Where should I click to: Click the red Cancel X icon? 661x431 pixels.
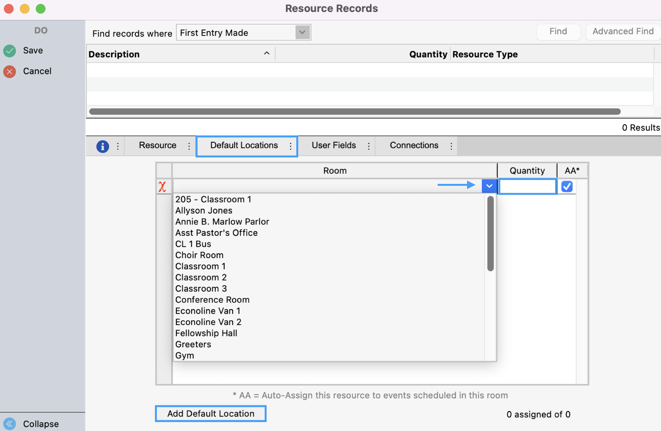(10, 71)
